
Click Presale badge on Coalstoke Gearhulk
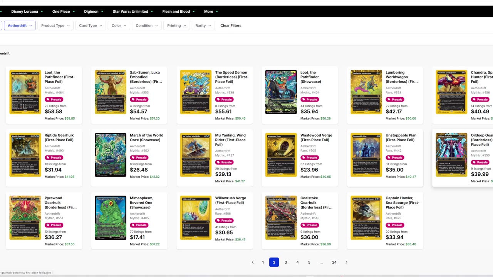(309, 225)
